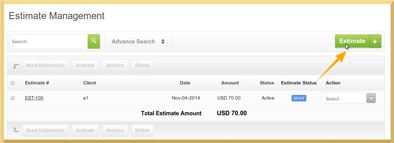
Task: Click the bottom Activate button
Action: 85,130
